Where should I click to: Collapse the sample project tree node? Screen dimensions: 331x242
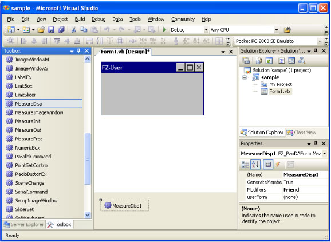click(x=245, y=77)
